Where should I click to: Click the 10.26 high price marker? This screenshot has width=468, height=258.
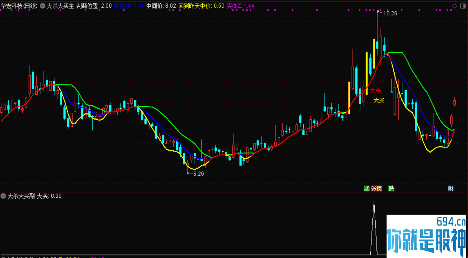click(390, 13)
